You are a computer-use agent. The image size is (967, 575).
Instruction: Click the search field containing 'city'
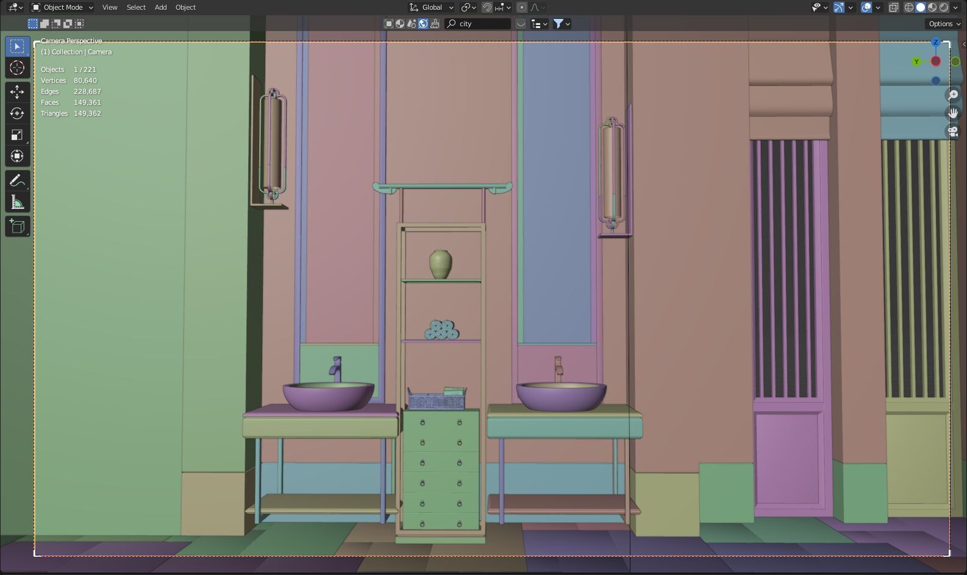478,24
